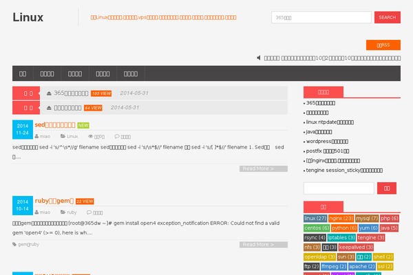Click the red sidebar search button
The height and width of the screenshot is (275, 413).
[x=387, y=188]
